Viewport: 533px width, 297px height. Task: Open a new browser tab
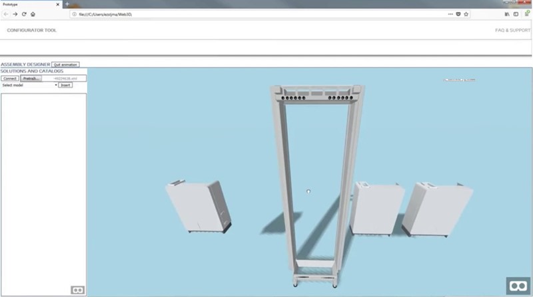(x=67, y=4)
